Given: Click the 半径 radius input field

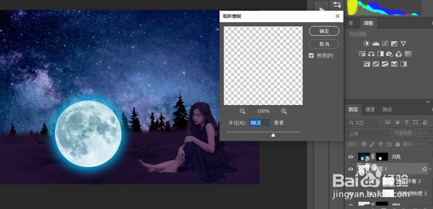Looking at the screenshot, I should pyautogui.click(x=259, y=123).
